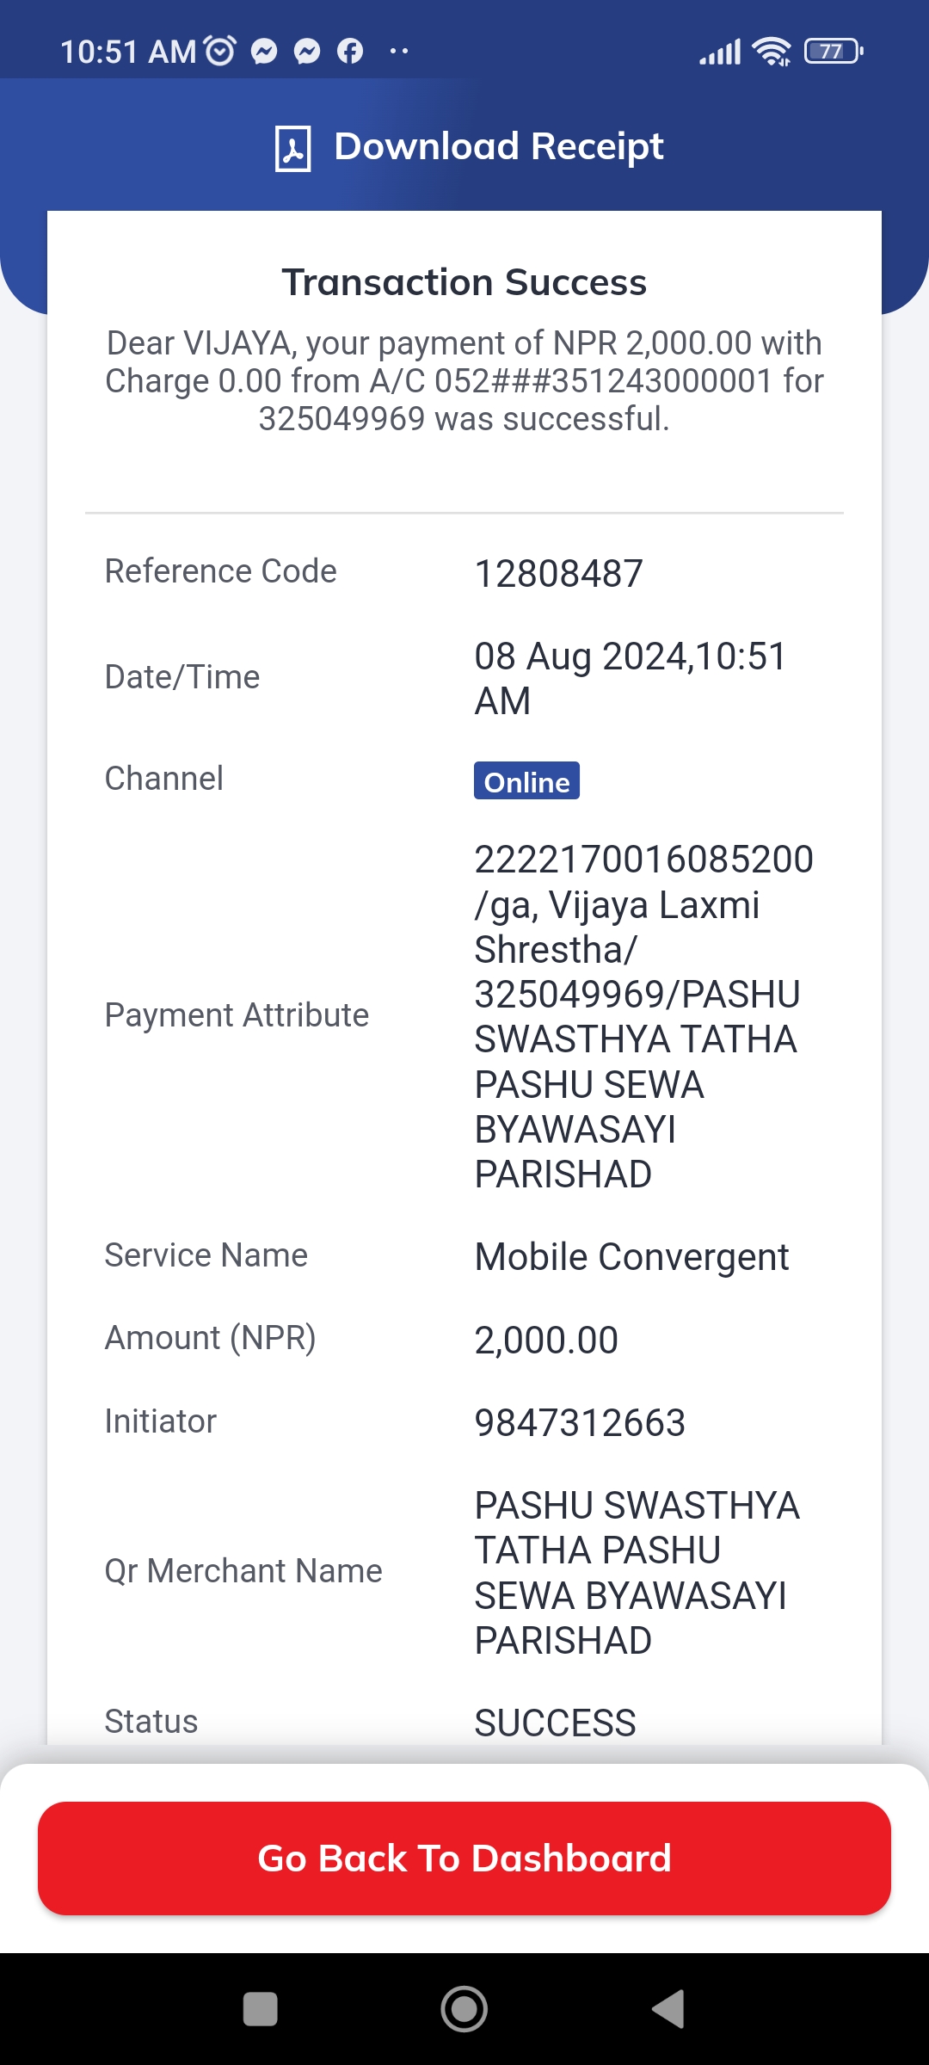Tap the Transaction Success heading

tap(464, 282)
